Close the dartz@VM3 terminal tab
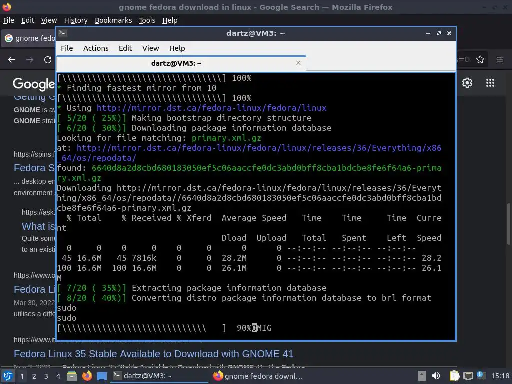This screenshot has height=384, width=512. click(298, 63)
